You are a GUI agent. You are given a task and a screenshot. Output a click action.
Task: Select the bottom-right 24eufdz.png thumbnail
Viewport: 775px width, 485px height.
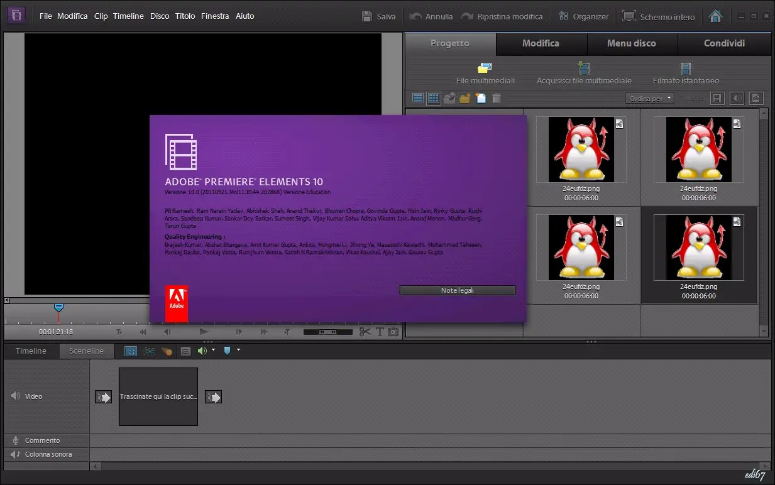pos(698,248)
